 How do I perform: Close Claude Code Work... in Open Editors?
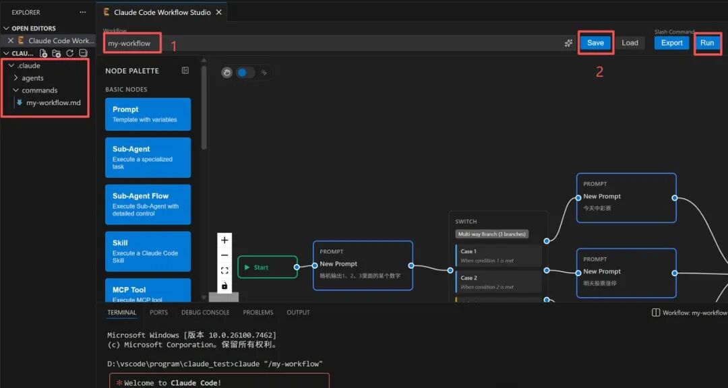pos(11,41)
